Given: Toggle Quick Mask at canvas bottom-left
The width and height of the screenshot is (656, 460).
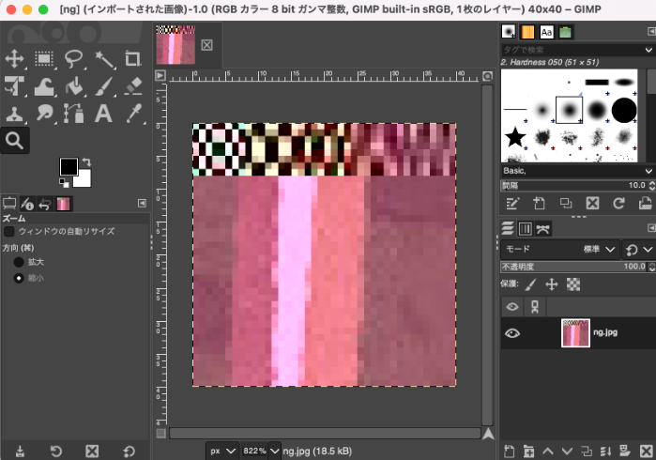Looking at the screenshot, I should [x=161, y=433].
